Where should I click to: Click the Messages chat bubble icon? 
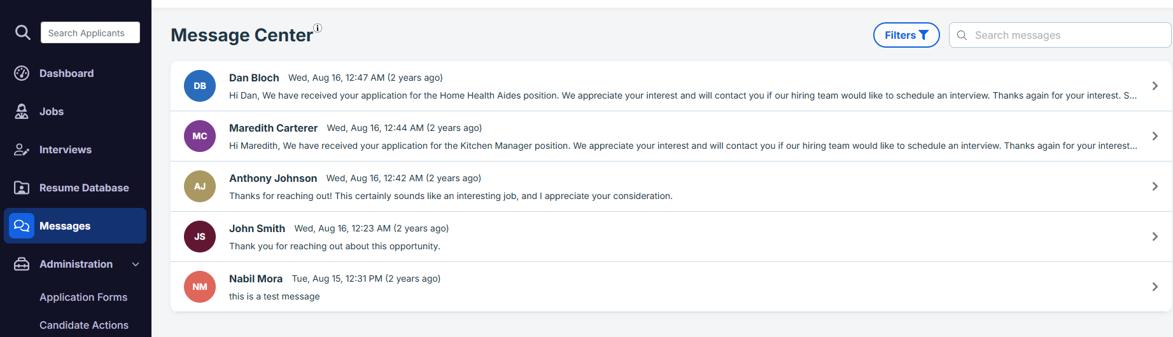click(x=22, y=226)
